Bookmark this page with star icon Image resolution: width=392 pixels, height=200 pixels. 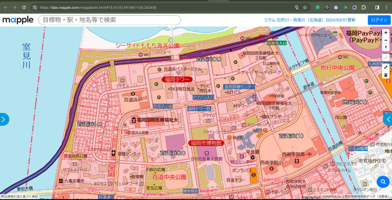305,7
